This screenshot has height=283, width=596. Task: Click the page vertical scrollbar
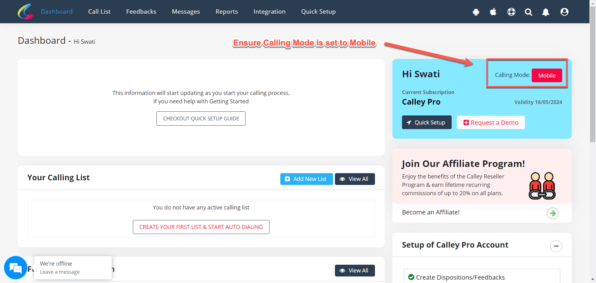pos(593,78)
